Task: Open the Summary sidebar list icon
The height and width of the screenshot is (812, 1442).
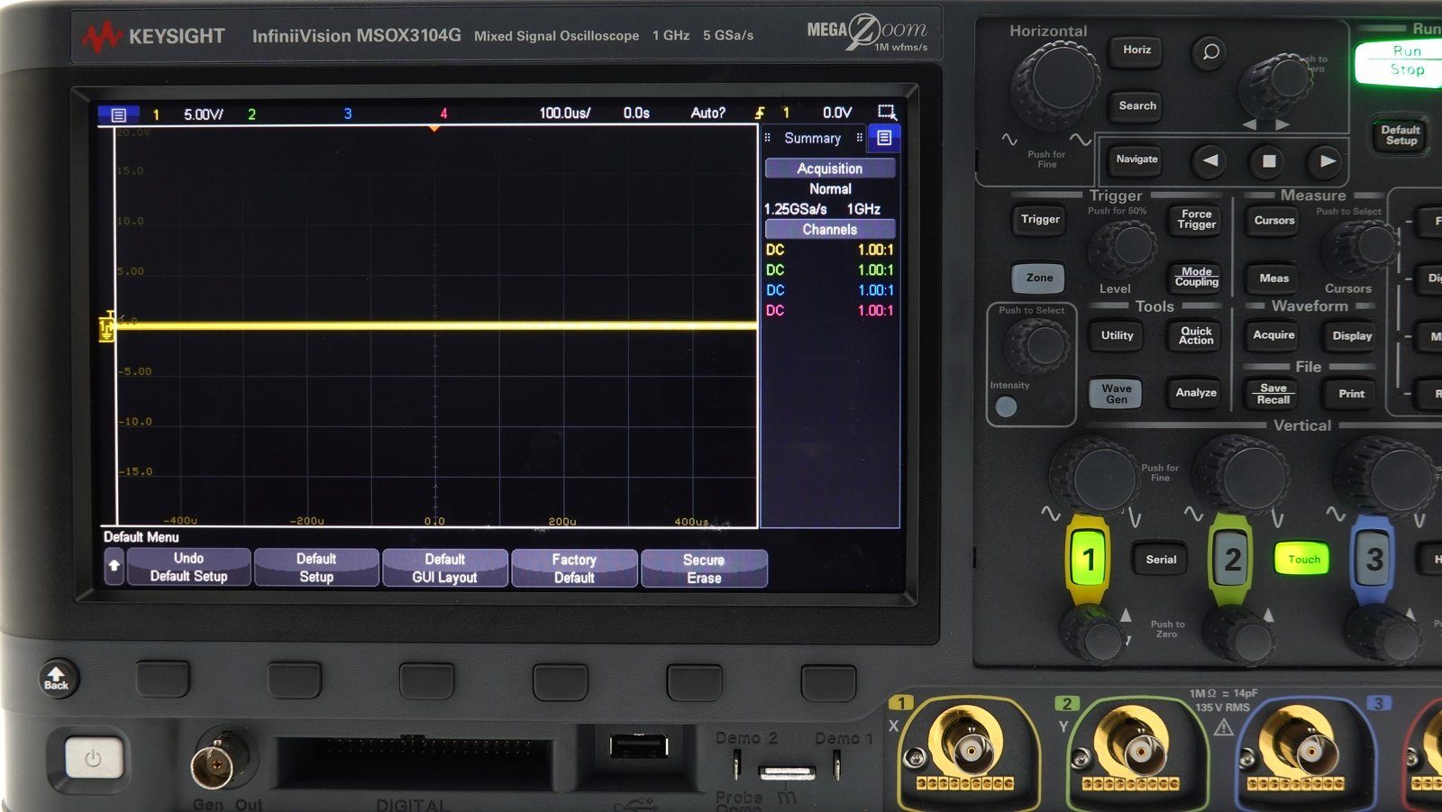Action: pos(884,138)
